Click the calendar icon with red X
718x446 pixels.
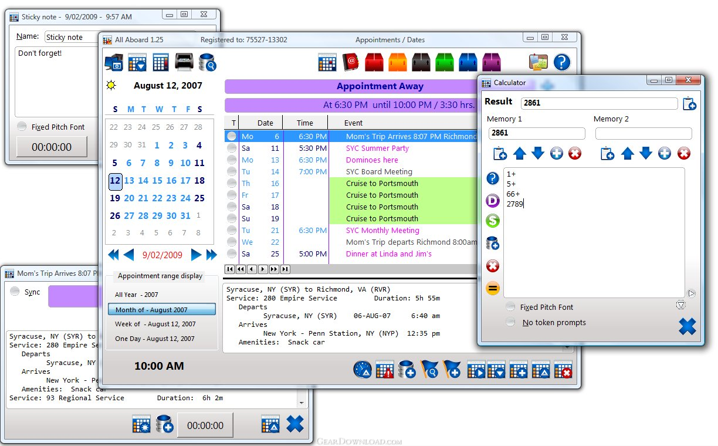[x=563, y=370]
